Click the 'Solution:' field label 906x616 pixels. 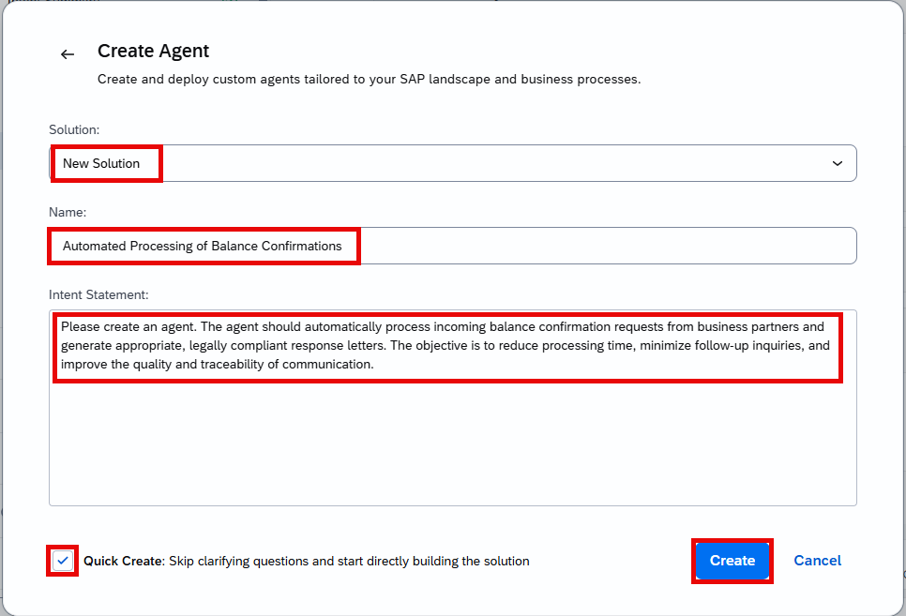74,129
